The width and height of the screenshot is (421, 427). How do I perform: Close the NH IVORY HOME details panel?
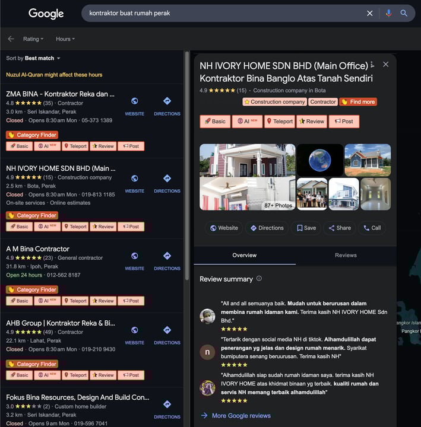pos(385,65)
